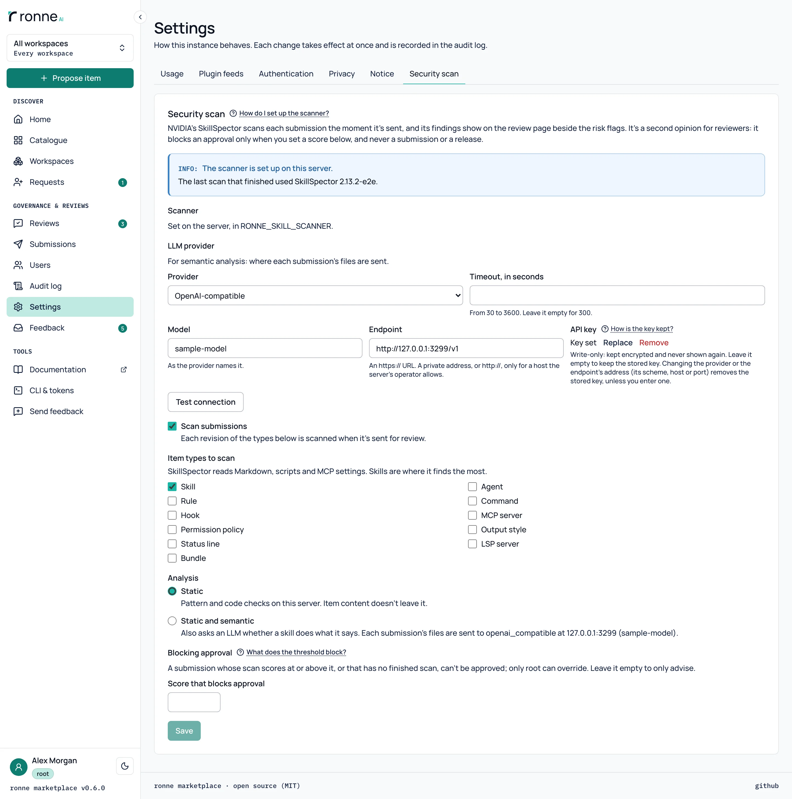Image resolution: width=792 pixels, height=799 pixels.
Task: Open Users via its people icon
Action: pos(18,265)
